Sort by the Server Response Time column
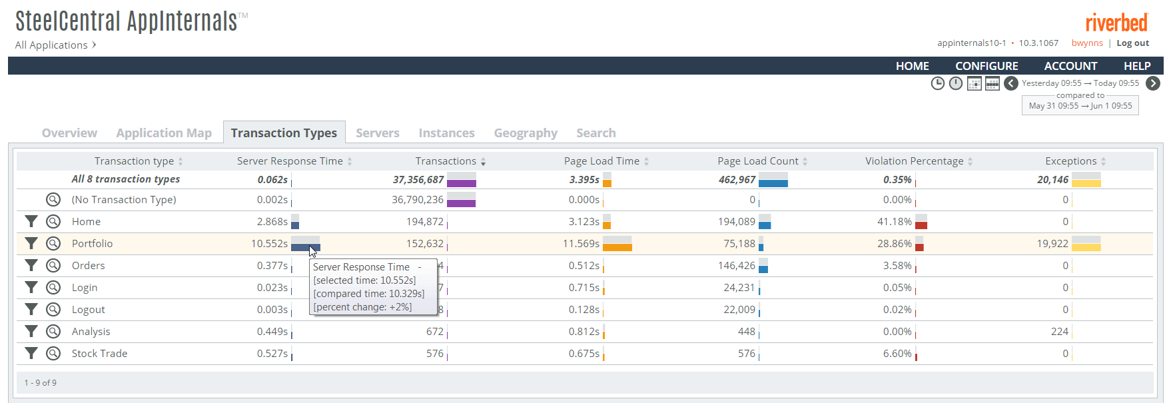This screenshot has width=1171, height=403. pos(294,161)
